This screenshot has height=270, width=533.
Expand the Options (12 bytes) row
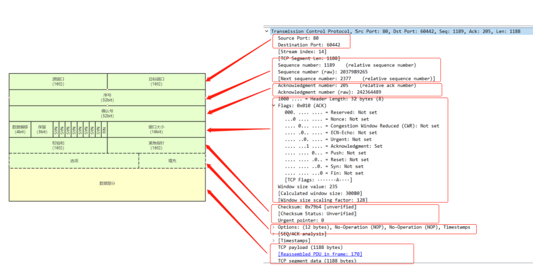pyautogui.click(x=274, y=228)
